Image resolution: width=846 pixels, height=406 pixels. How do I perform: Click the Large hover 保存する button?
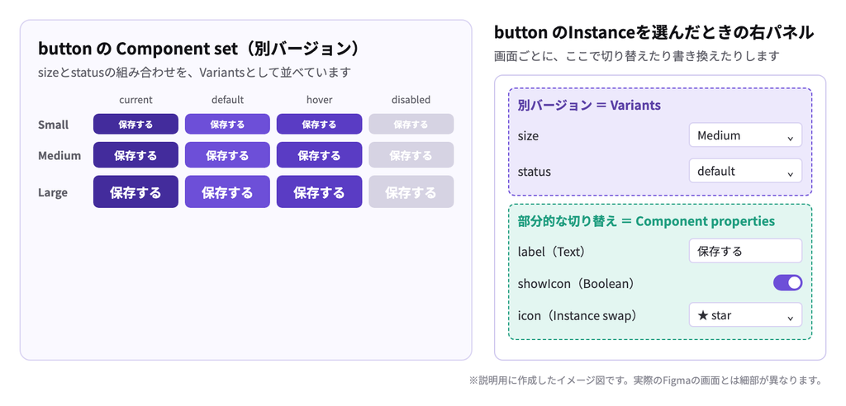coord(319,192)
